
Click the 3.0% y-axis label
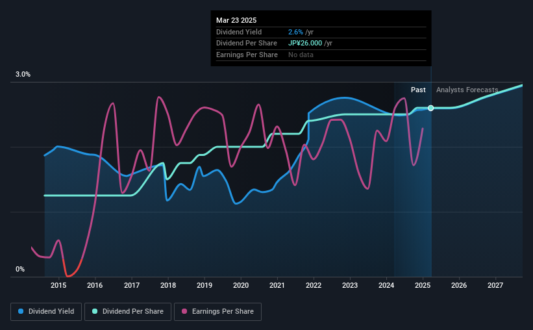pyautogui.click(x=23, y=74)
